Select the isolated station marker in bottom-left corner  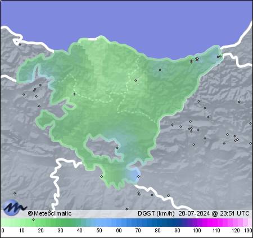coord(15,193)
